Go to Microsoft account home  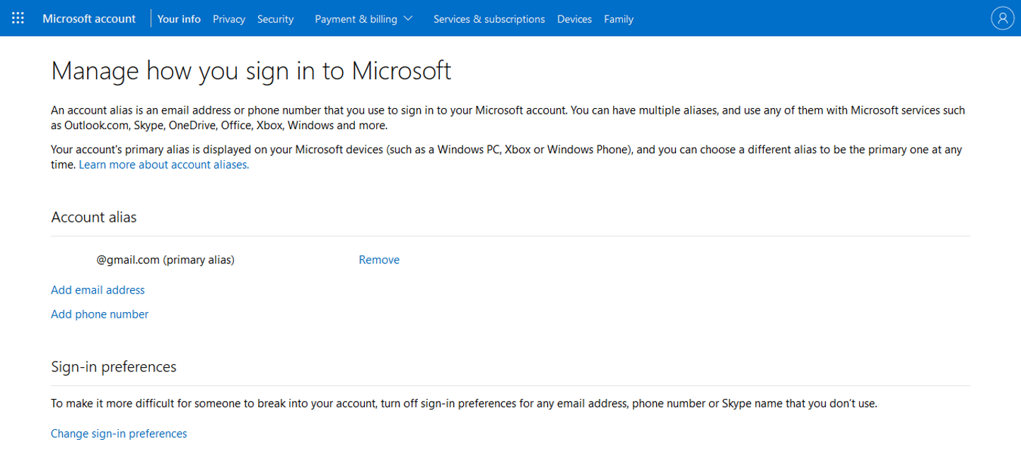point(89,18)
